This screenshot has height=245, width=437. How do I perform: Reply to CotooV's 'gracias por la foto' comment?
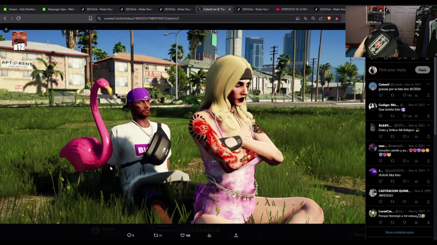coord(381,95)
